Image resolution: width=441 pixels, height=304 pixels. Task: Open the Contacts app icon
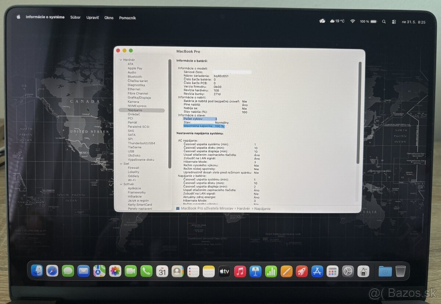pos(178,271)
